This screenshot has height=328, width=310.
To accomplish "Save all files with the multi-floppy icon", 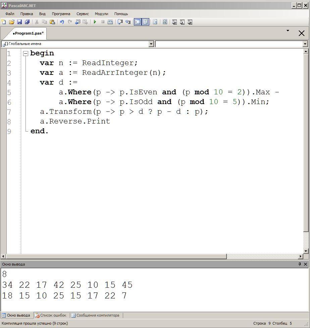I will pyautogui.click(x=27, y=22).
